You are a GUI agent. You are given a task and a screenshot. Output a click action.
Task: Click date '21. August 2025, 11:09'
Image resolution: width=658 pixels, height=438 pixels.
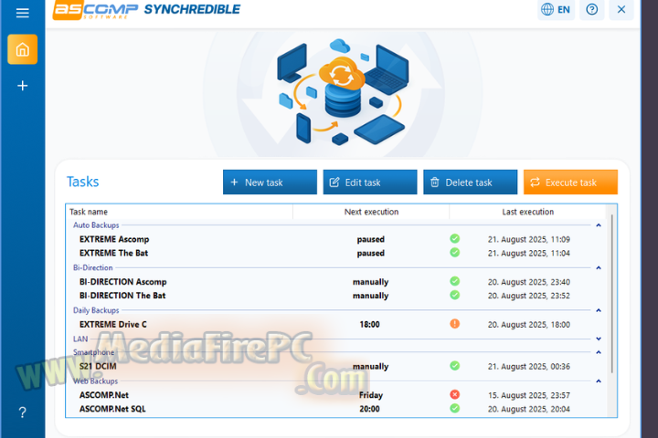point(529,240)
